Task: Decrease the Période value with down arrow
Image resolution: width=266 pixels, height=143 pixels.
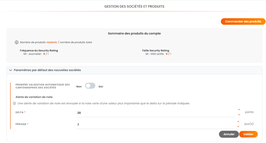Action: point(238,126)
